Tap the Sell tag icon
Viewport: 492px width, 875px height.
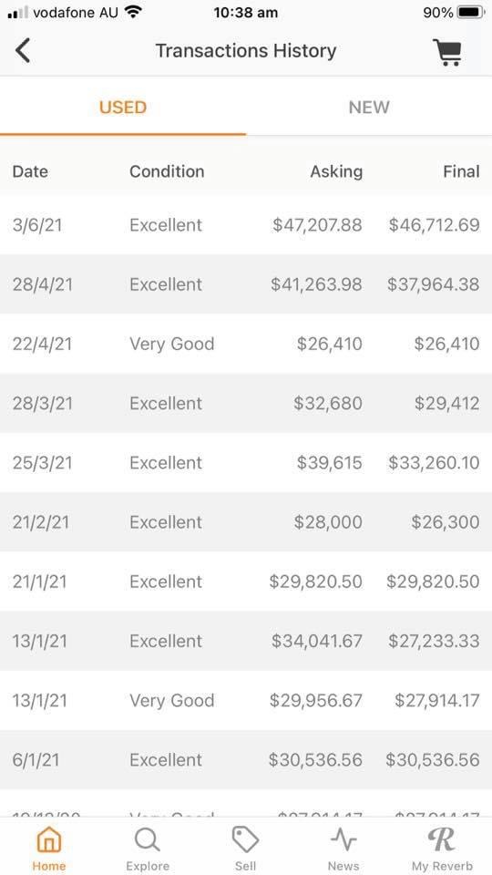click(245, 839)
